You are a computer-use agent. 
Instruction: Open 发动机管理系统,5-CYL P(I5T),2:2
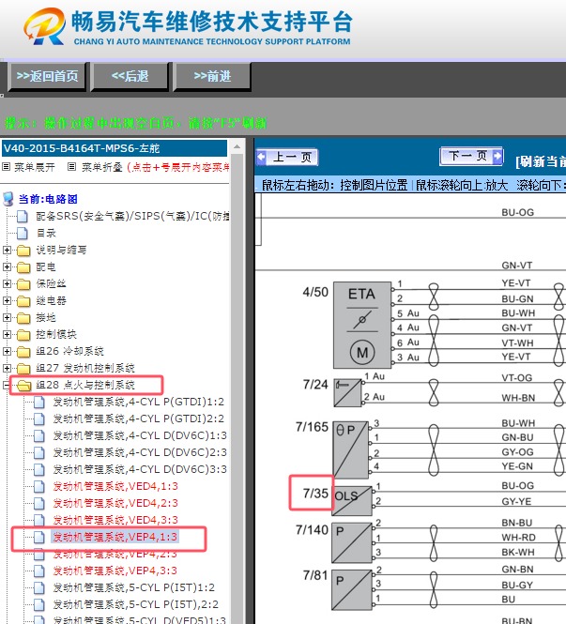tap(136, 604)
